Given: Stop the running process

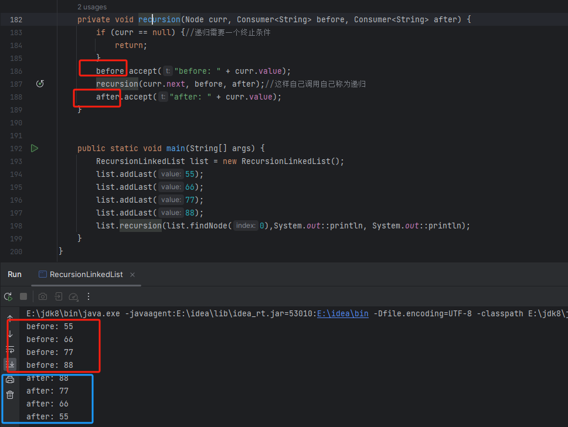Looking at the screenshot, I should pos(23,297).
